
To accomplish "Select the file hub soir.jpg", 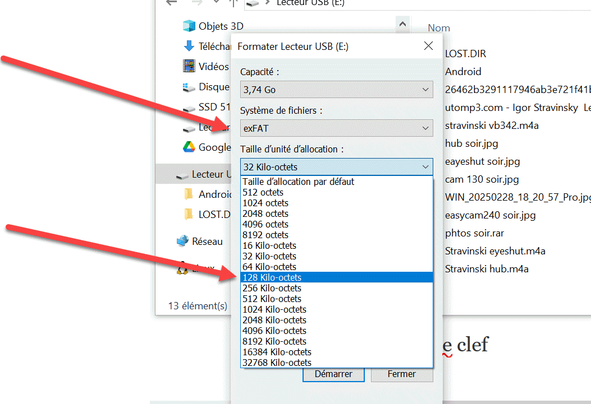I will pyautogui.click(x=471, y=143).
